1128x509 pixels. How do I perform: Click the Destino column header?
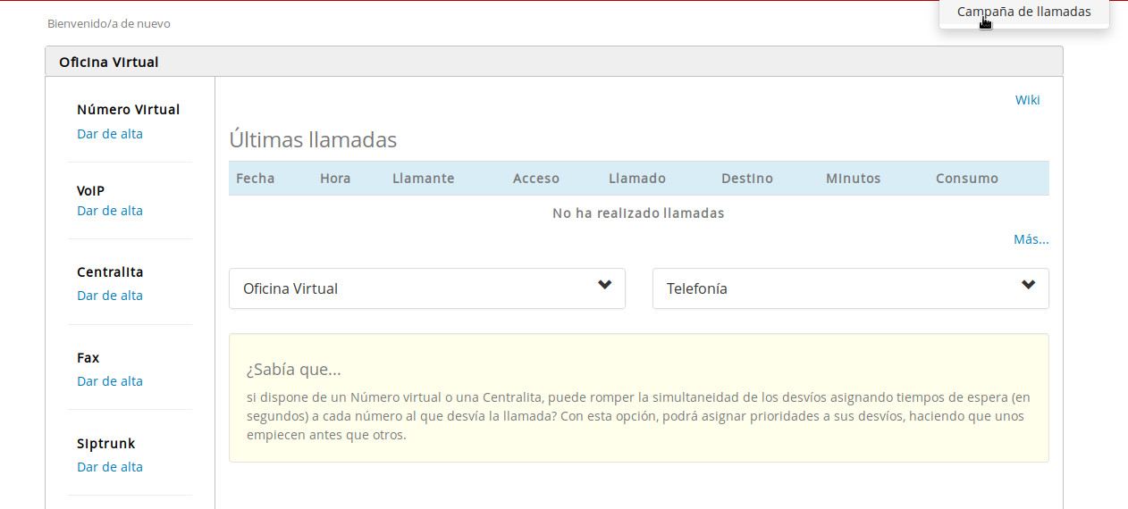(x=746, y=179)
